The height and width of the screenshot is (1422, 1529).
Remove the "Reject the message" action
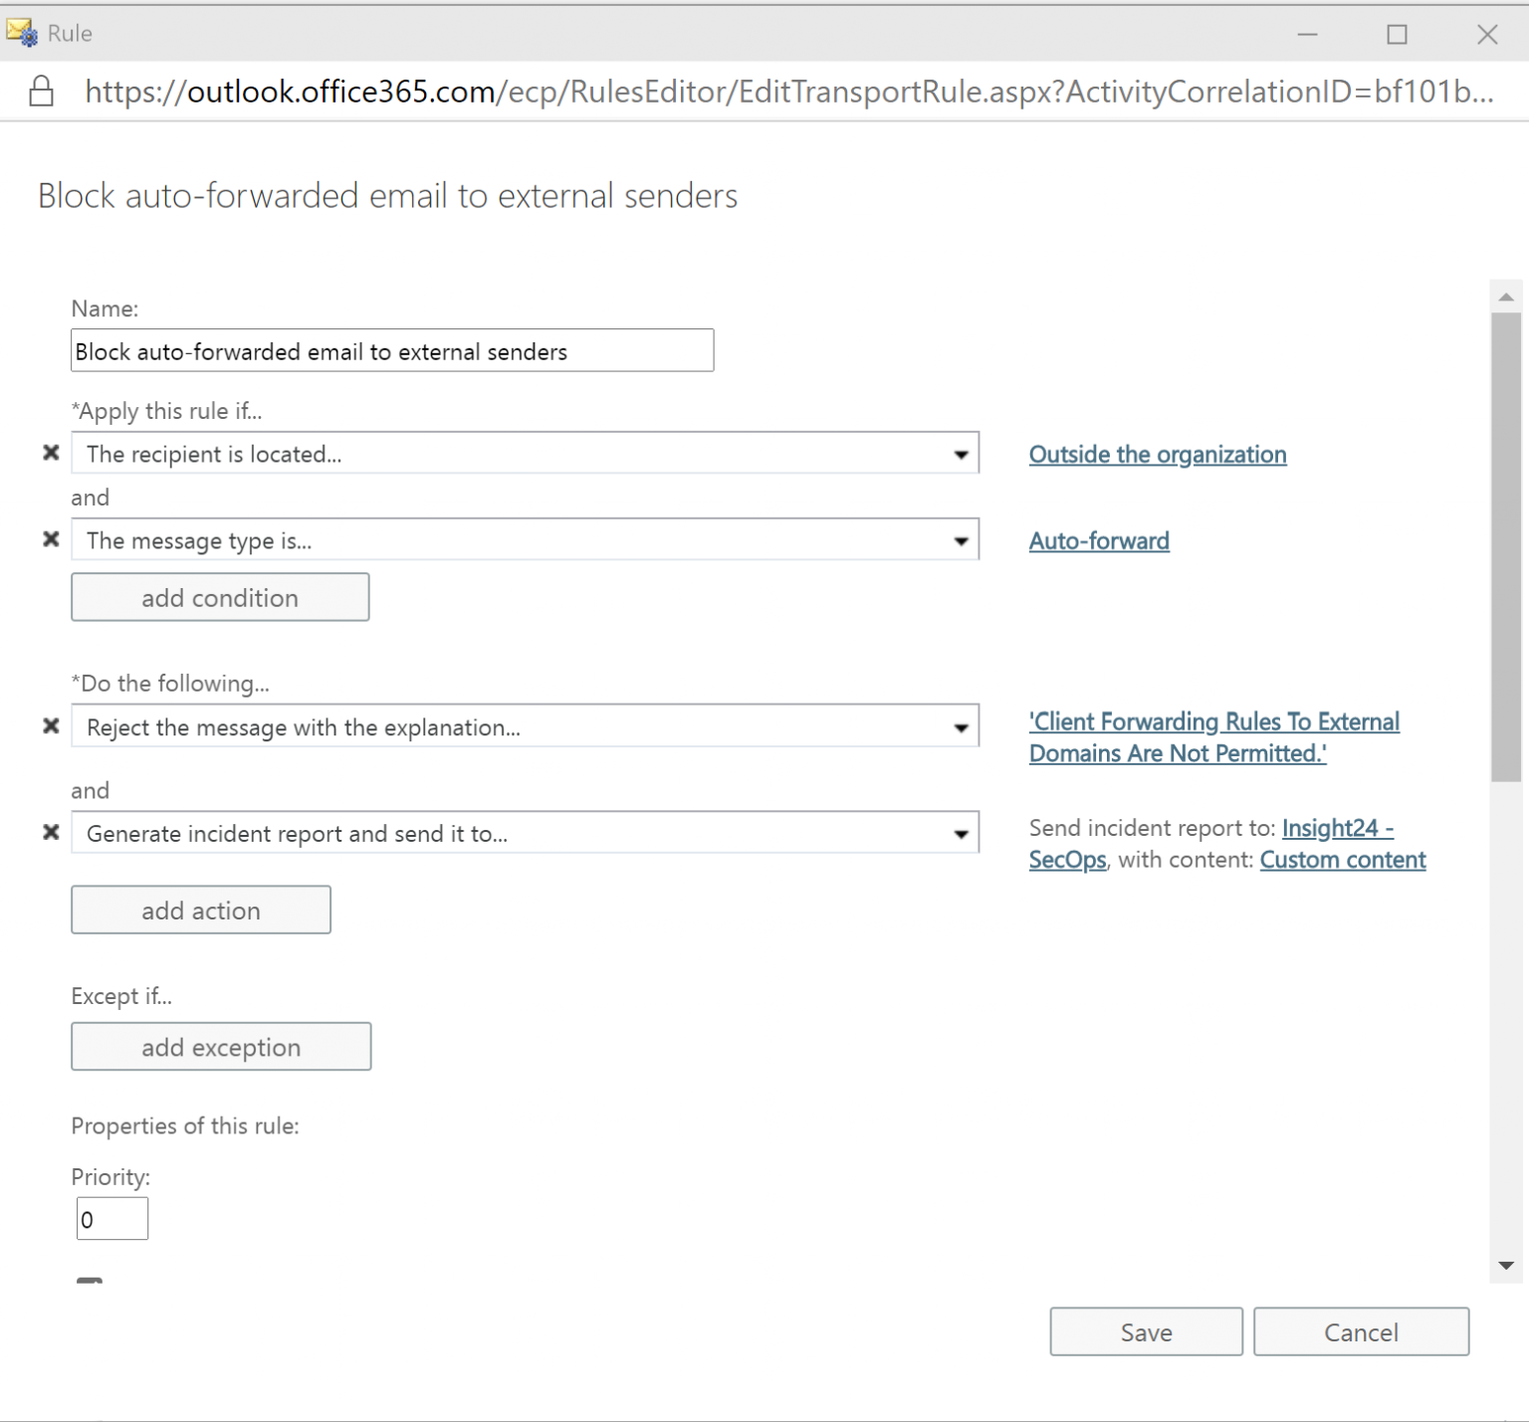pos(50,725)
